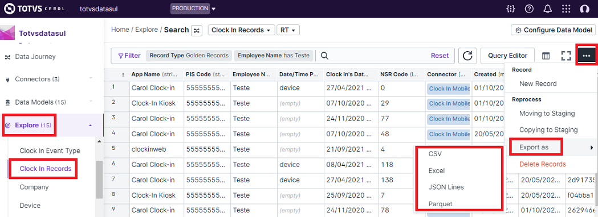Click the Data Journey sidebar icon
This screenshot has height=217, width=598.
pos(7,57)
